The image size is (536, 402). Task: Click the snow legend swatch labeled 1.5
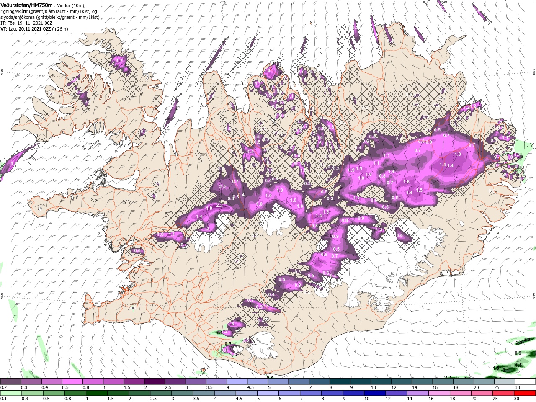(134, 381)
